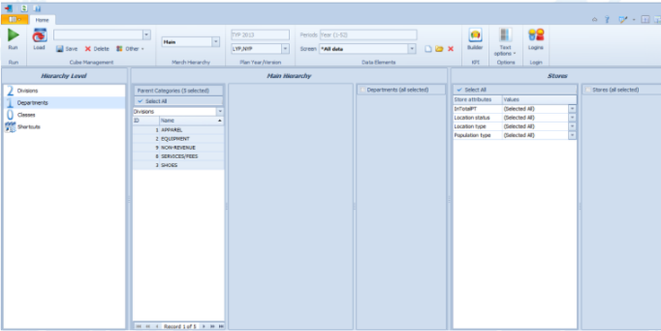Click the open folder icon in Data Elements
Screen dimensions: 661x331
440,49
